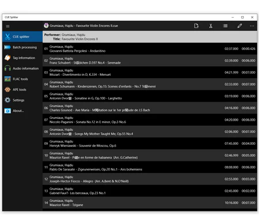The height and width of the screenshot is (224, 259).
Task: Click the Batch processing waveform icon
Action: (x=7, y=47)
